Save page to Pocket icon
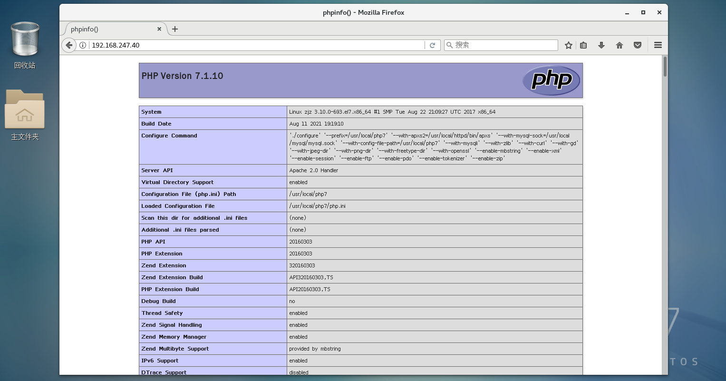726x381 pixels. tap(638, 45)
